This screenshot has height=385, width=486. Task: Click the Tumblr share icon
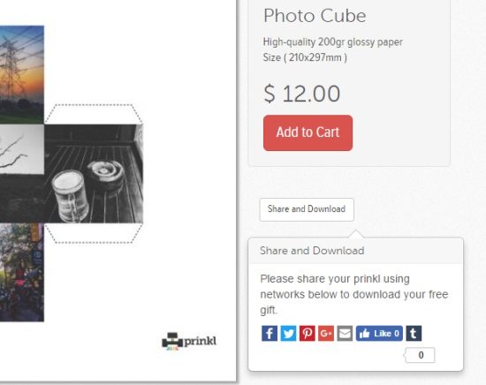[x=414, y=333]
